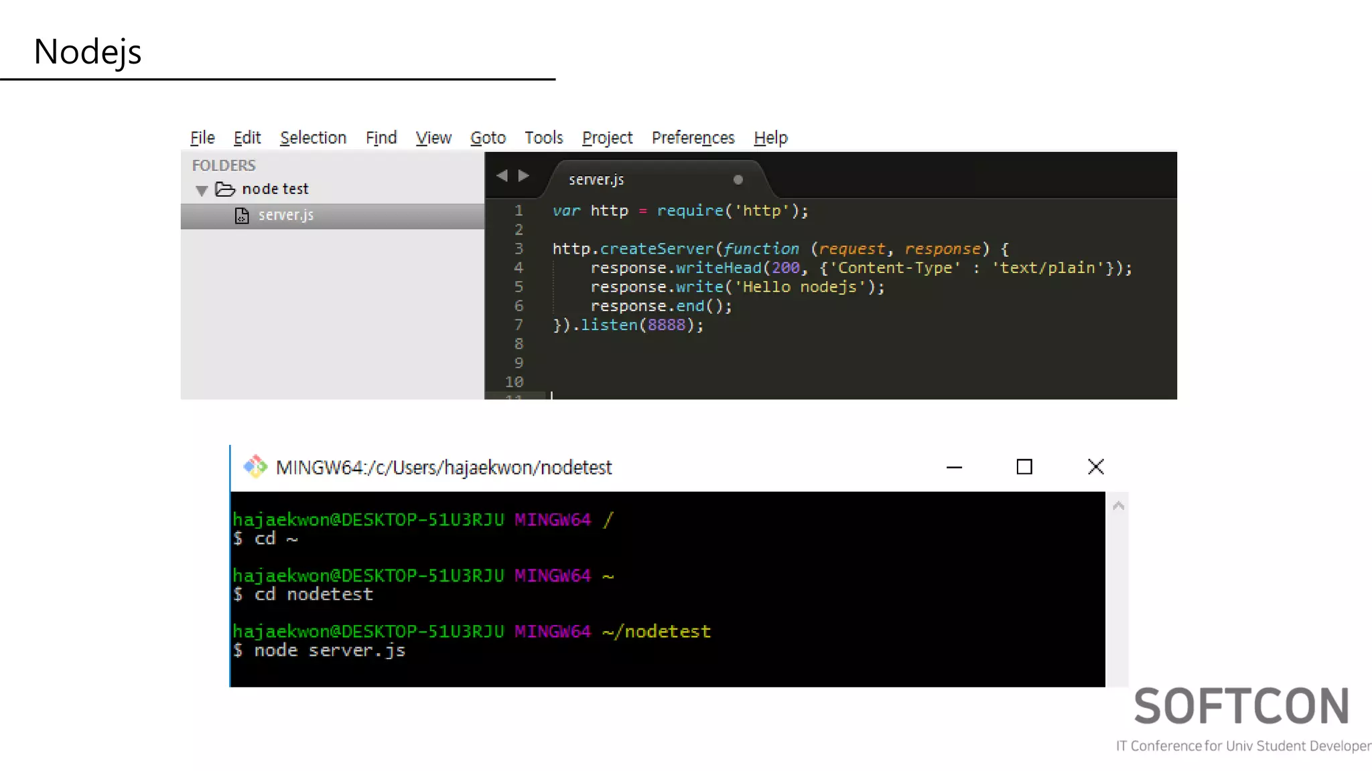Viewport: 1372px width, 771px height.
Task: Open the Preferences menu
Action: click(x=693, y=137)
